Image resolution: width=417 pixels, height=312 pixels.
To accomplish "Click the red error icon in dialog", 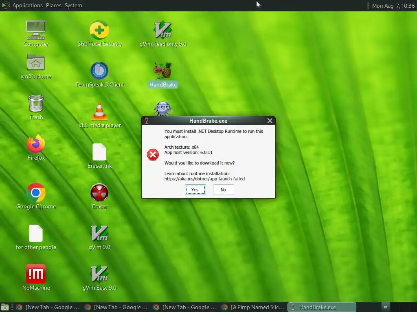I will 153,155.
